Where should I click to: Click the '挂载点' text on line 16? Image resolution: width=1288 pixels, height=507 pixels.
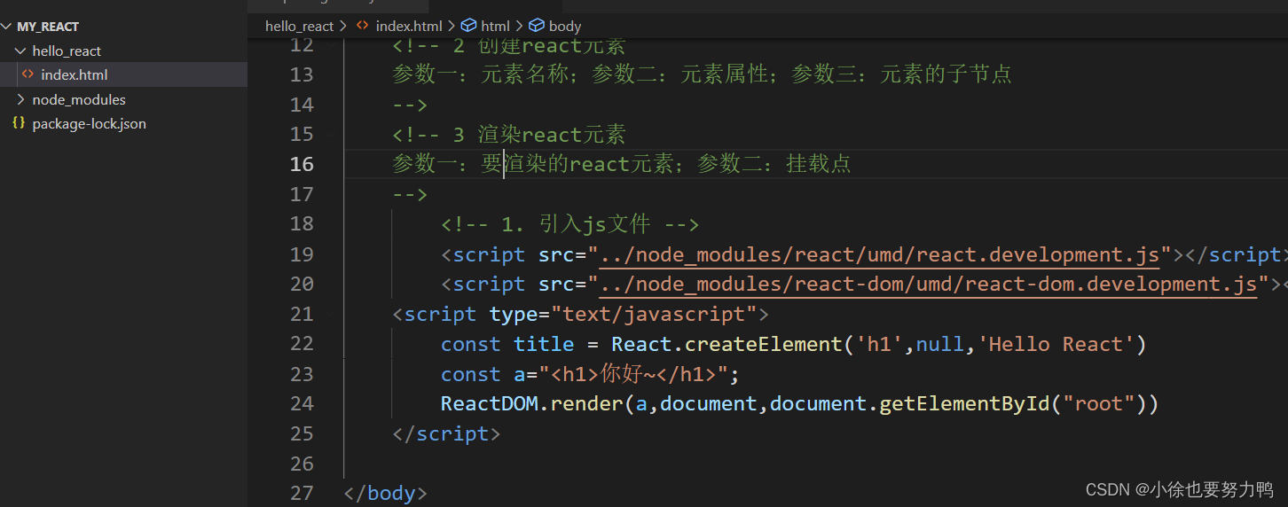819,165
